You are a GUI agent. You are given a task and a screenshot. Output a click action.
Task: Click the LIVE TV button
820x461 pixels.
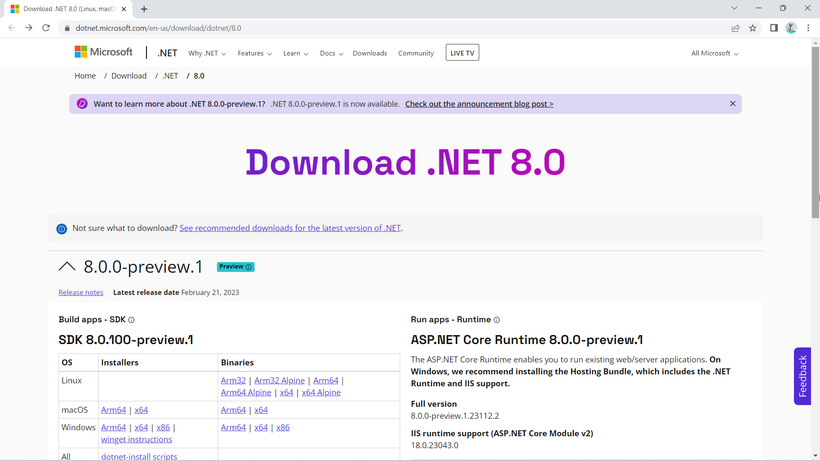(462, 53)
